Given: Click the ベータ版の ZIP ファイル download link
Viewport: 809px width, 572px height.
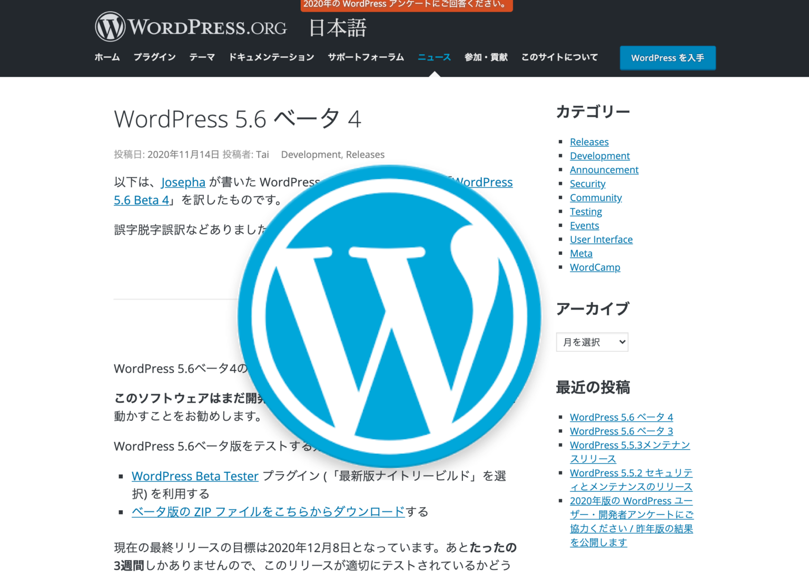Looking at the screenshot, I should tap(267, 511).
